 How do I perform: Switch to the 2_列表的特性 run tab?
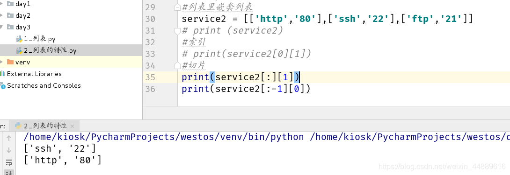tap(44, 126)
